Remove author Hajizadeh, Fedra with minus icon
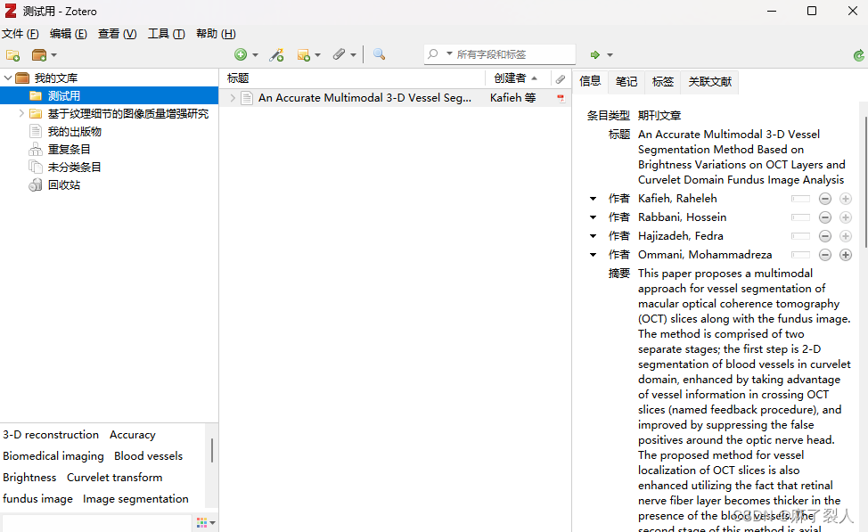This screenshot has width=868, height=532. click(825, 236)
